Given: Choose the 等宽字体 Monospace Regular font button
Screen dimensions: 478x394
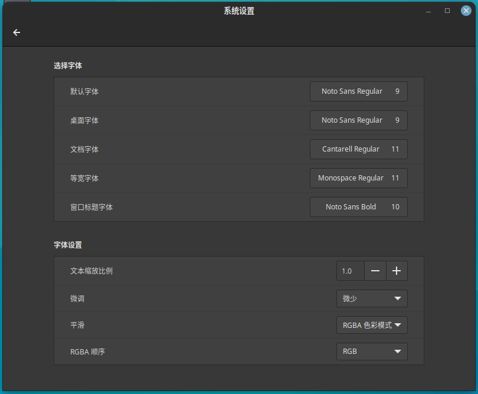Looking at the screenshot, I should click(x=358, y=178).
